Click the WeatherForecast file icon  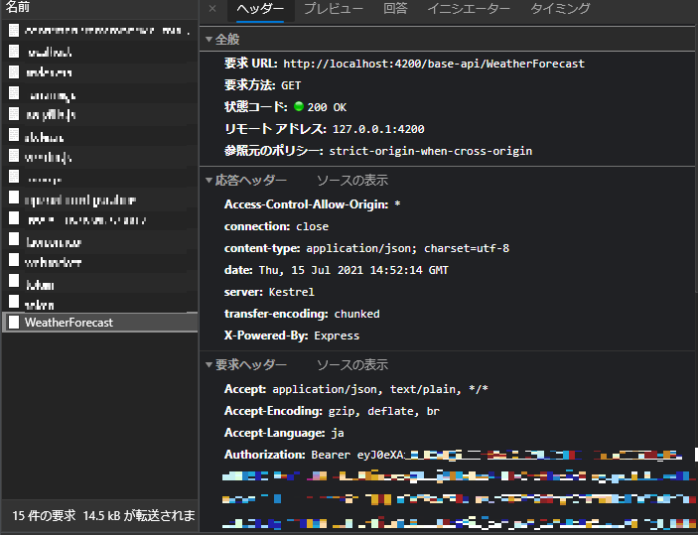click(x=14, y=323)
